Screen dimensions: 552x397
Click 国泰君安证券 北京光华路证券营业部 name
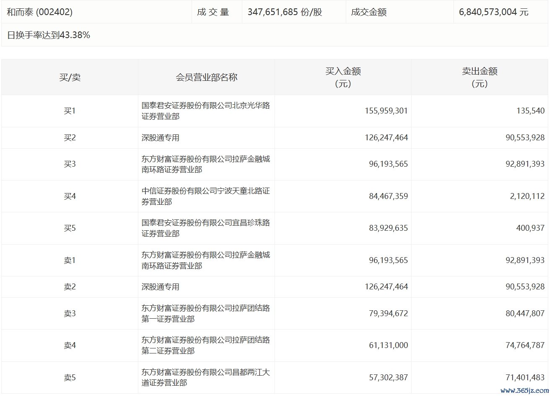[x=206, y=111]
